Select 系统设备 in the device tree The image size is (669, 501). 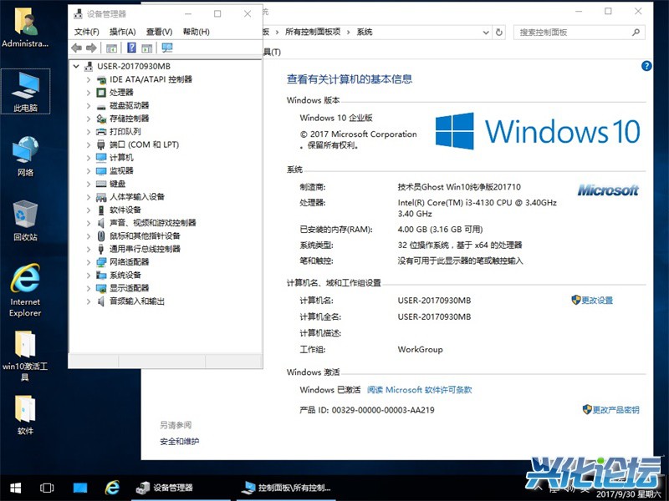coord(125,276)
